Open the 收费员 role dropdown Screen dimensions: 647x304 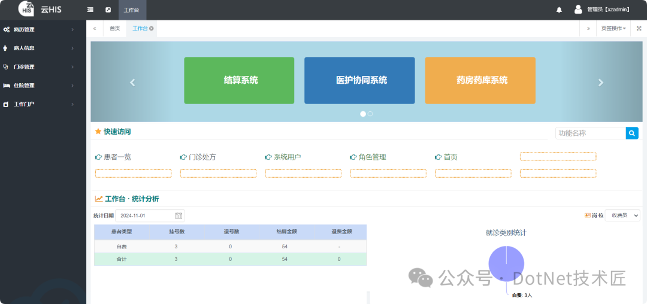pos(622,215)
